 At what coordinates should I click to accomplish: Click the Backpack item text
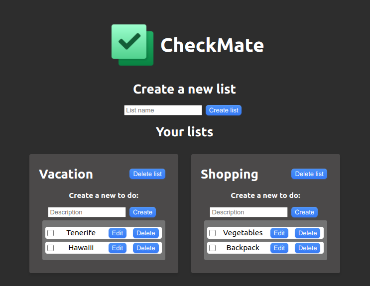pos(243,248)
